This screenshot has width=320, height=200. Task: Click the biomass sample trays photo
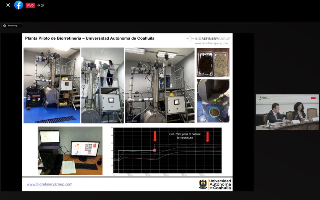pos(213,62)
